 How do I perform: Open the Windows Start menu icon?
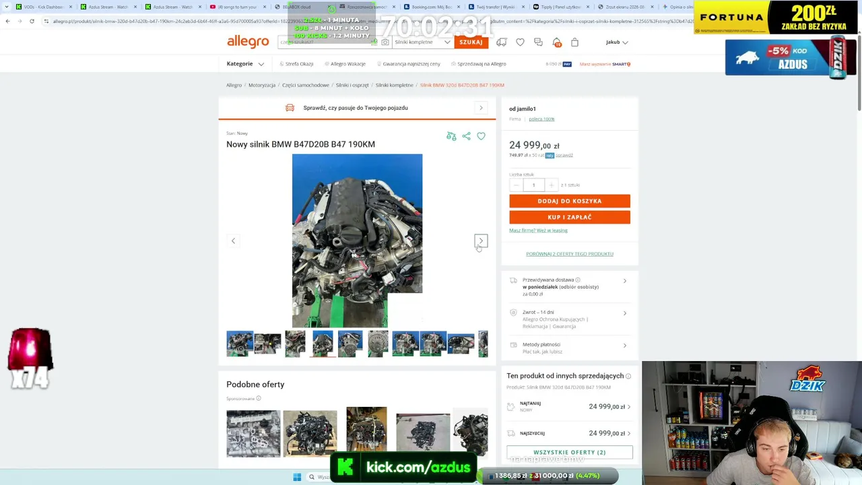(297, 477)
